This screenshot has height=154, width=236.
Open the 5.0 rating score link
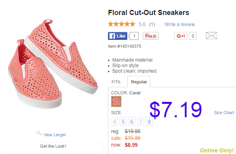click(x=142, y=24)
